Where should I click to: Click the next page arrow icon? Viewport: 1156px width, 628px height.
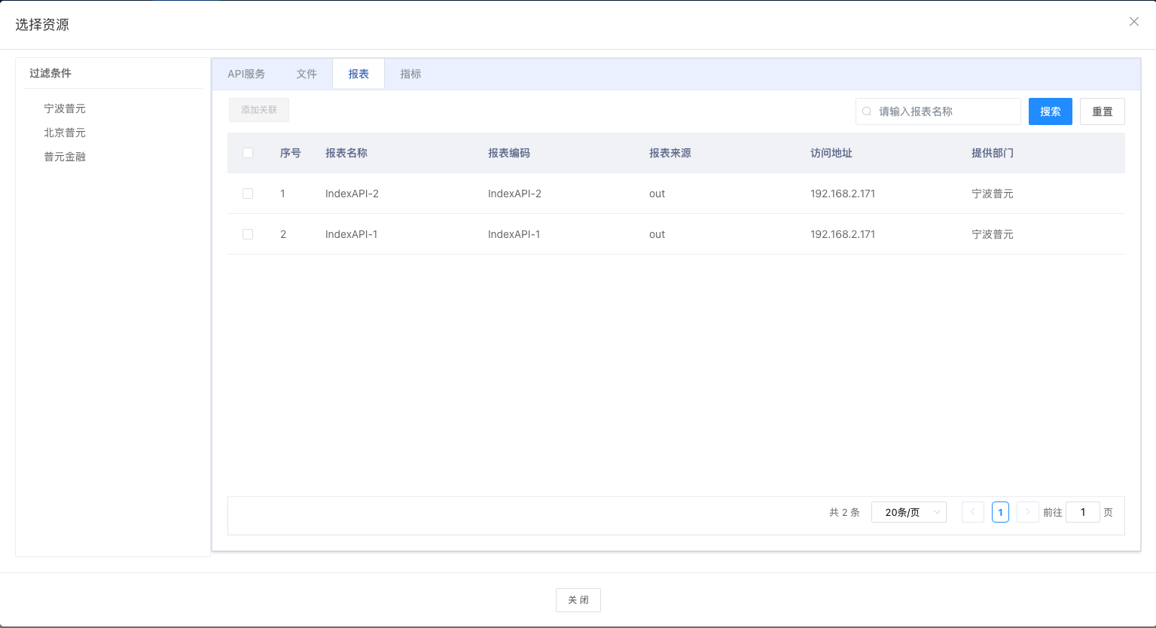pyautogui.click(x=1027, y=512)
